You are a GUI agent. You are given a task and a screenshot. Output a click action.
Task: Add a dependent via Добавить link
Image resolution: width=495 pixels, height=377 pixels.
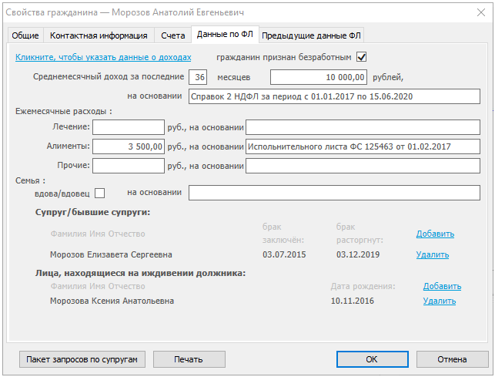coord(442,286)
